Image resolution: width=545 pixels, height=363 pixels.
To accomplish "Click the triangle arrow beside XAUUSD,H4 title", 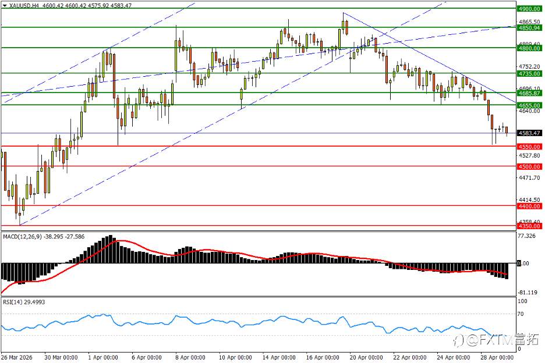I will (x=5, y=6).
